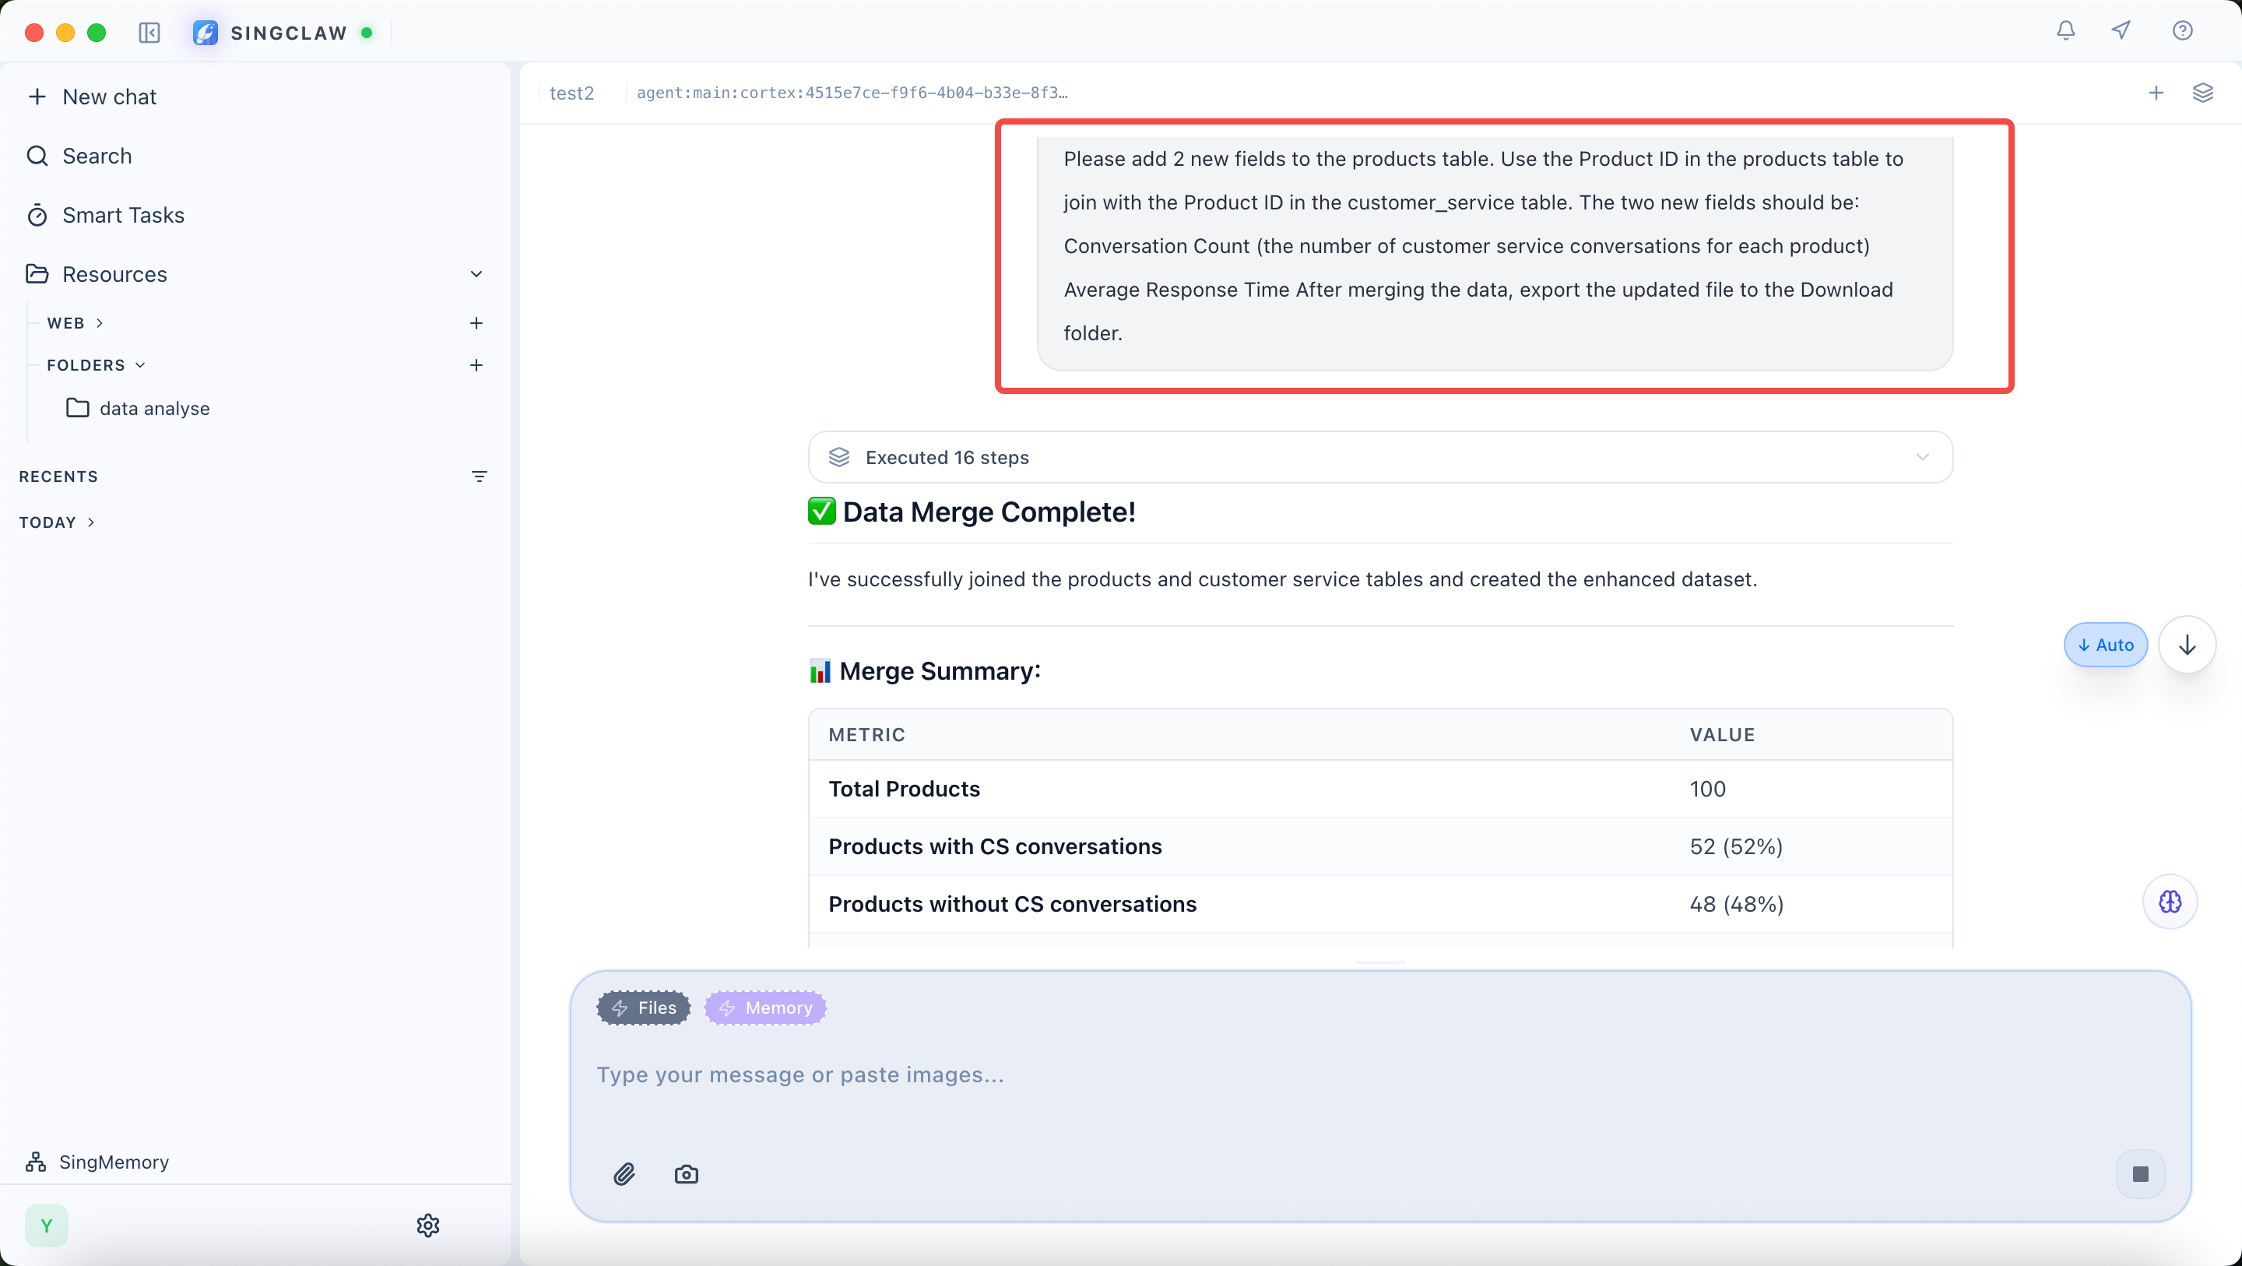Image resolution: width=2242 pixels, height=1266 pixels.
Task: Collapse the sidebar panel icon
Action: tap(149, 33)
